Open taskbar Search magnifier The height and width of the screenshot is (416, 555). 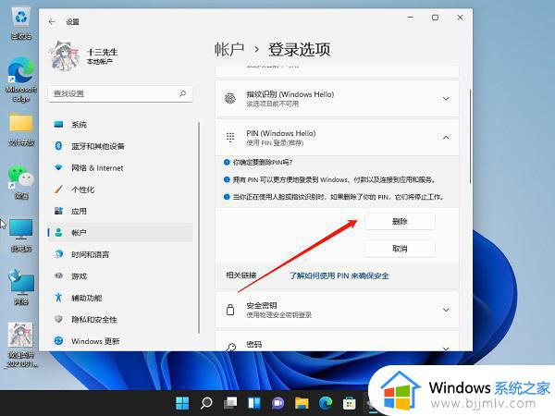206,403
